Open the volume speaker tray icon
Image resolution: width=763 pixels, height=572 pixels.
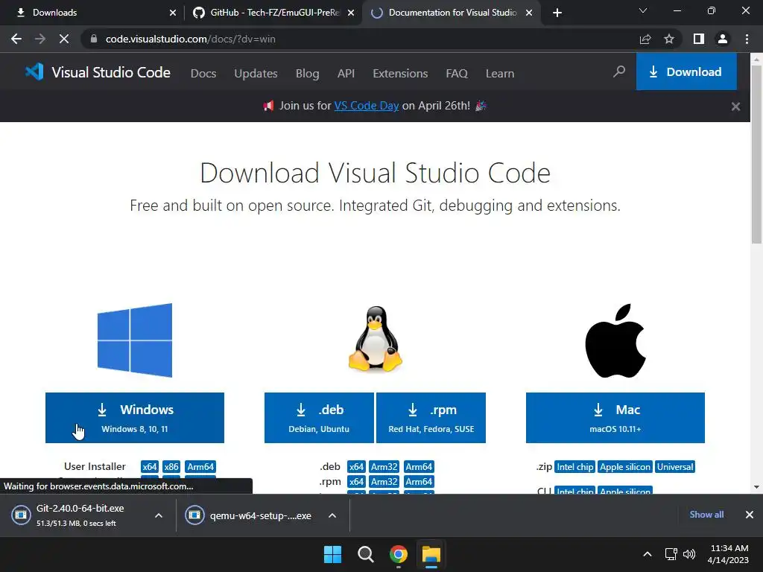[689, 554]
